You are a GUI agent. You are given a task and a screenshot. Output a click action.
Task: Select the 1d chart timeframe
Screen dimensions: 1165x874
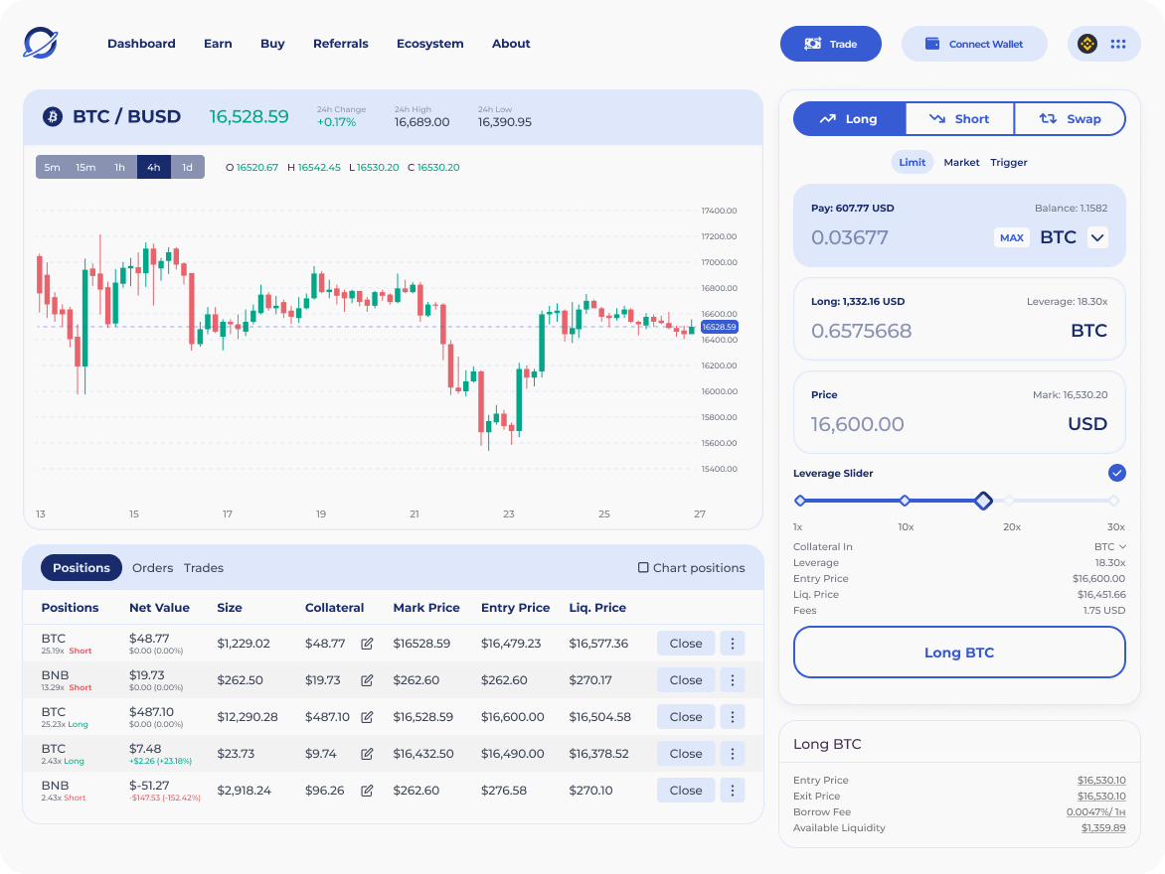click(187, 167)
